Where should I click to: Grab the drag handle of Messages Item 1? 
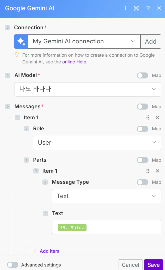(x=148, y=118)
